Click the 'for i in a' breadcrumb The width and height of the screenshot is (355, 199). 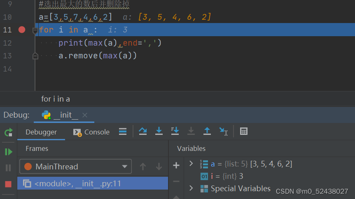pyautogui.click(x=56, y=99)
